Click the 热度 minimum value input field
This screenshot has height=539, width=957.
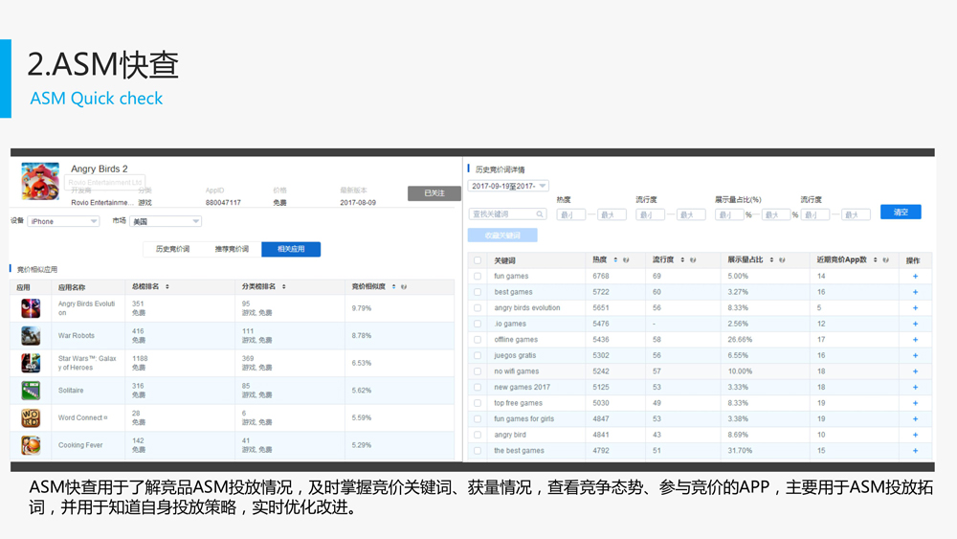570,214
